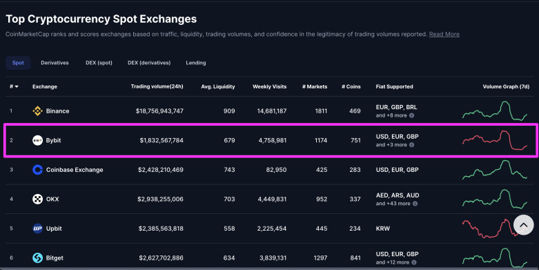Click Bitget markets count 1297
Screen dimensions: 539x270
(320, 258)
